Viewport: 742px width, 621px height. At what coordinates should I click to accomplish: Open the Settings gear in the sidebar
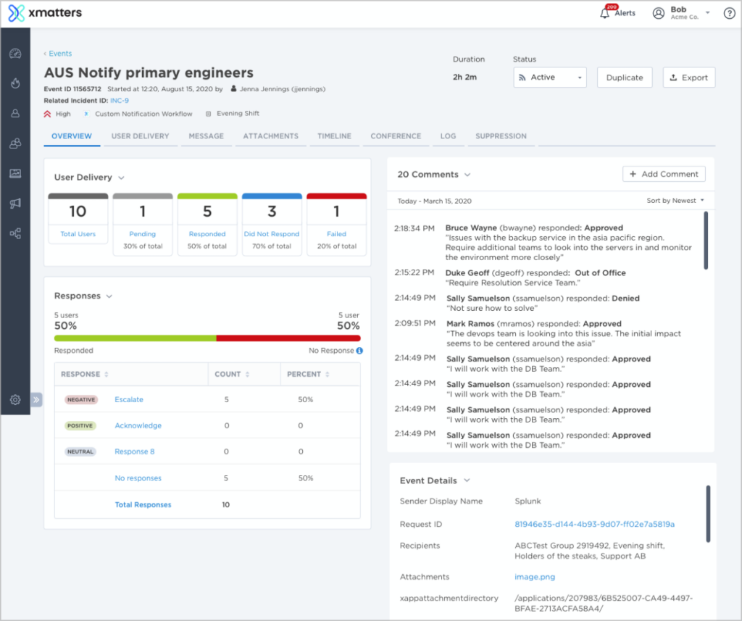coord(14,399)
